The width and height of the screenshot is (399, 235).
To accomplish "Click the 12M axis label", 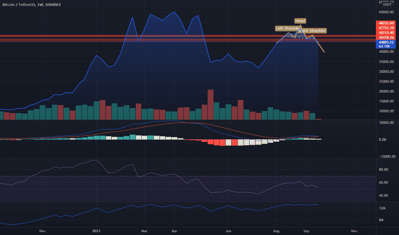I will click(382, 208).
